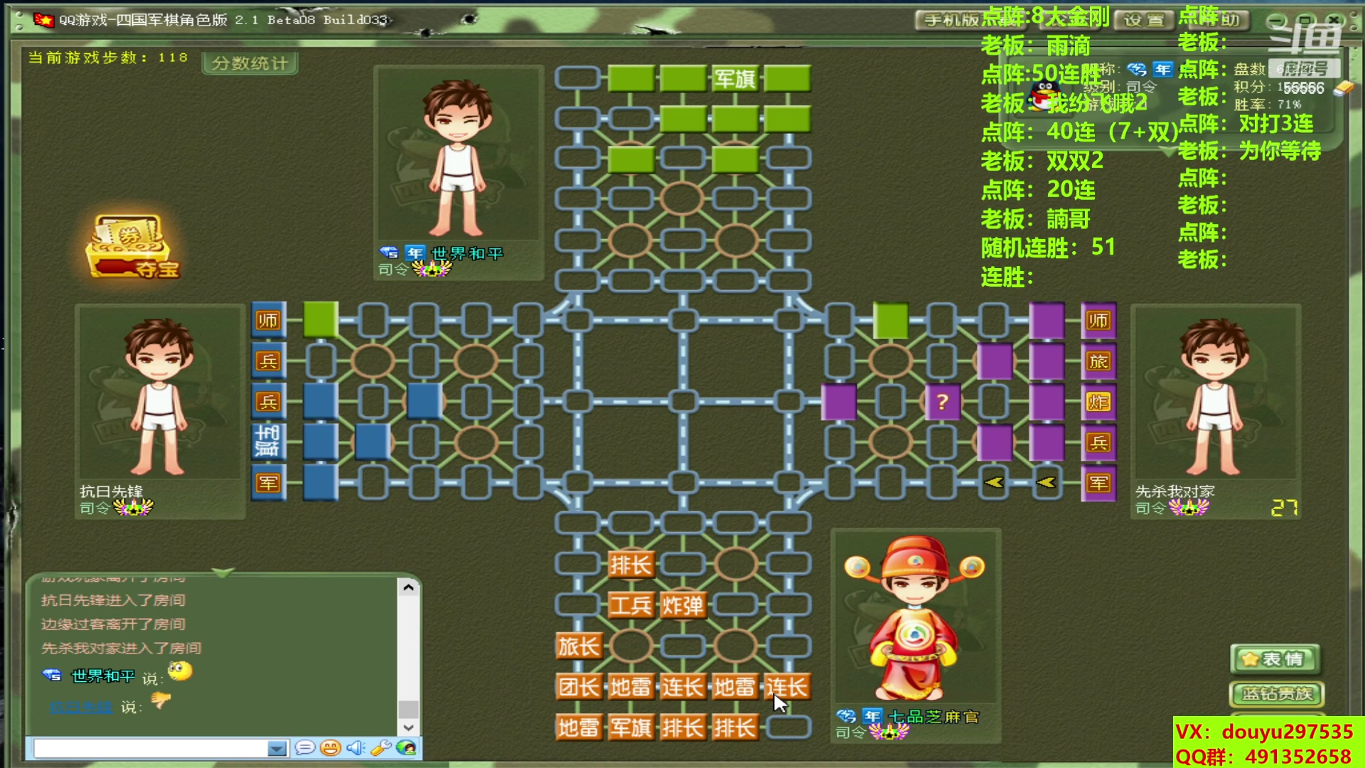Toggle the speaker sound icon
The width and height of the screenshot is (1365, 768).
point(355,747)
